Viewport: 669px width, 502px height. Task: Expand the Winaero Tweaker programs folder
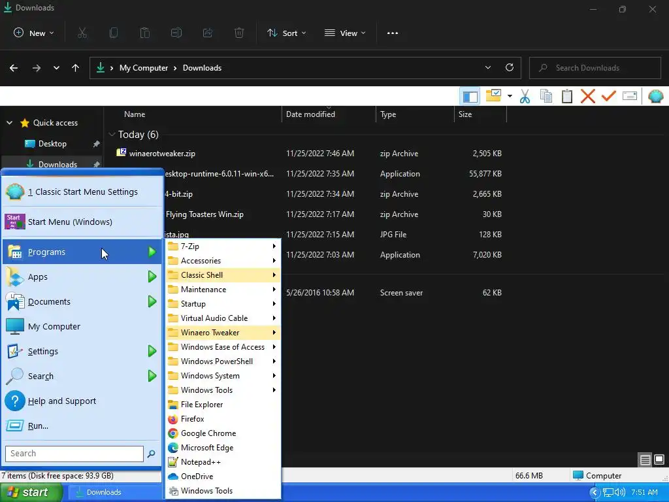223,333
